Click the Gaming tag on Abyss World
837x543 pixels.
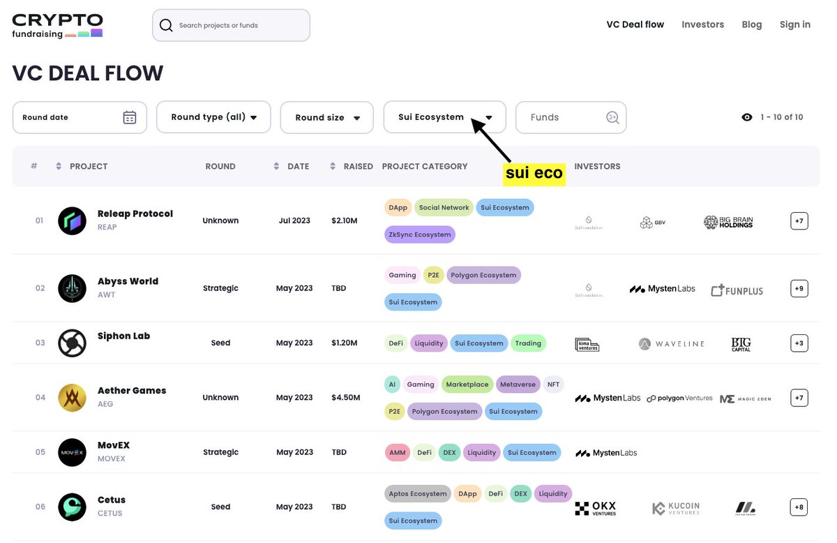coord(402,275)
